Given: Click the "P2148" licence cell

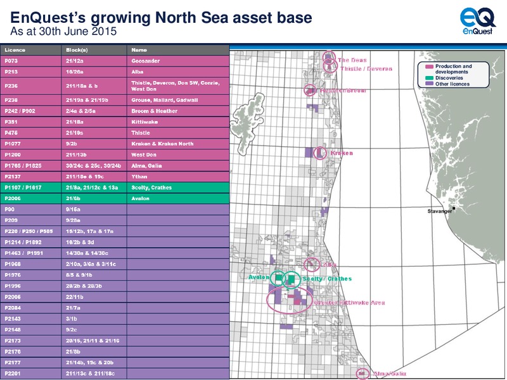Looking at the screenshot, I should coord(30,330).
